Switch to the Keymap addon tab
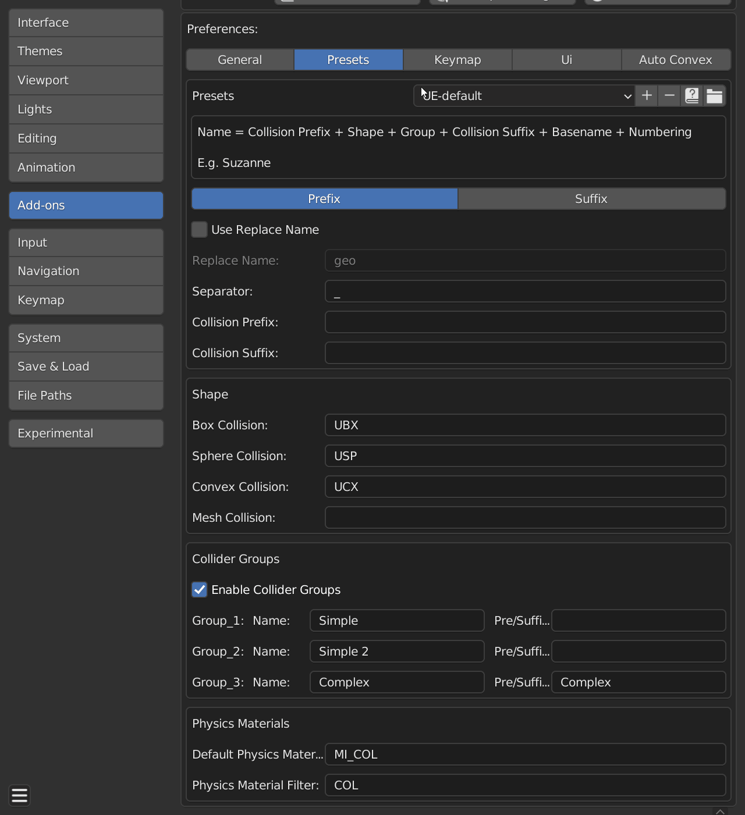 (x=457, y=60)
